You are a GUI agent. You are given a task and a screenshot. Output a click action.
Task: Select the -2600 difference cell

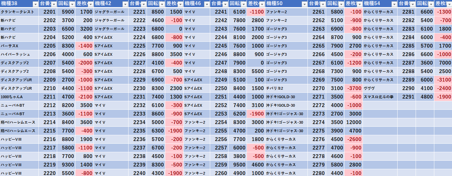point(354,139)
